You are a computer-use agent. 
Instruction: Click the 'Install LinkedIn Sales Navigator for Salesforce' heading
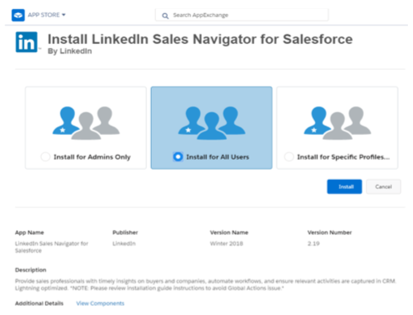200,40
